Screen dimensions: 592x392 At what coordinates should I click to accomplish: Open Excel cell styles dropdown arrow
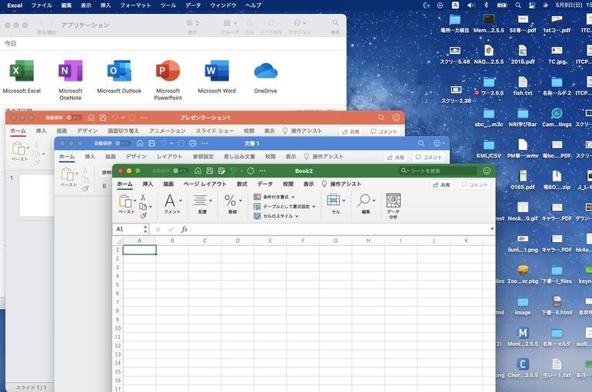tap(297, 216)
